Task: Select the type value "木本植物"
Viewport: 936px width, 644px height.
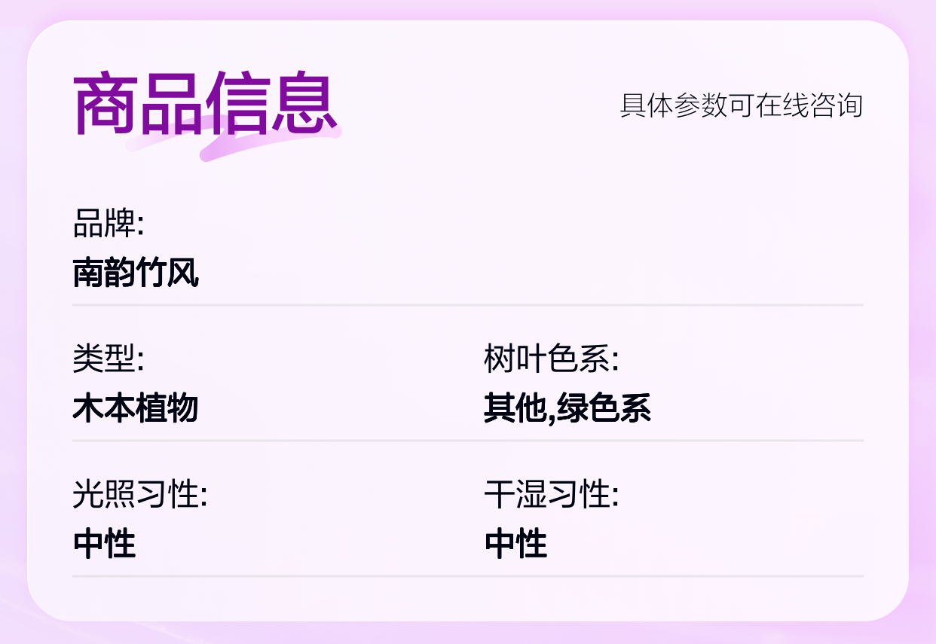Action: [x=136, y=407]
